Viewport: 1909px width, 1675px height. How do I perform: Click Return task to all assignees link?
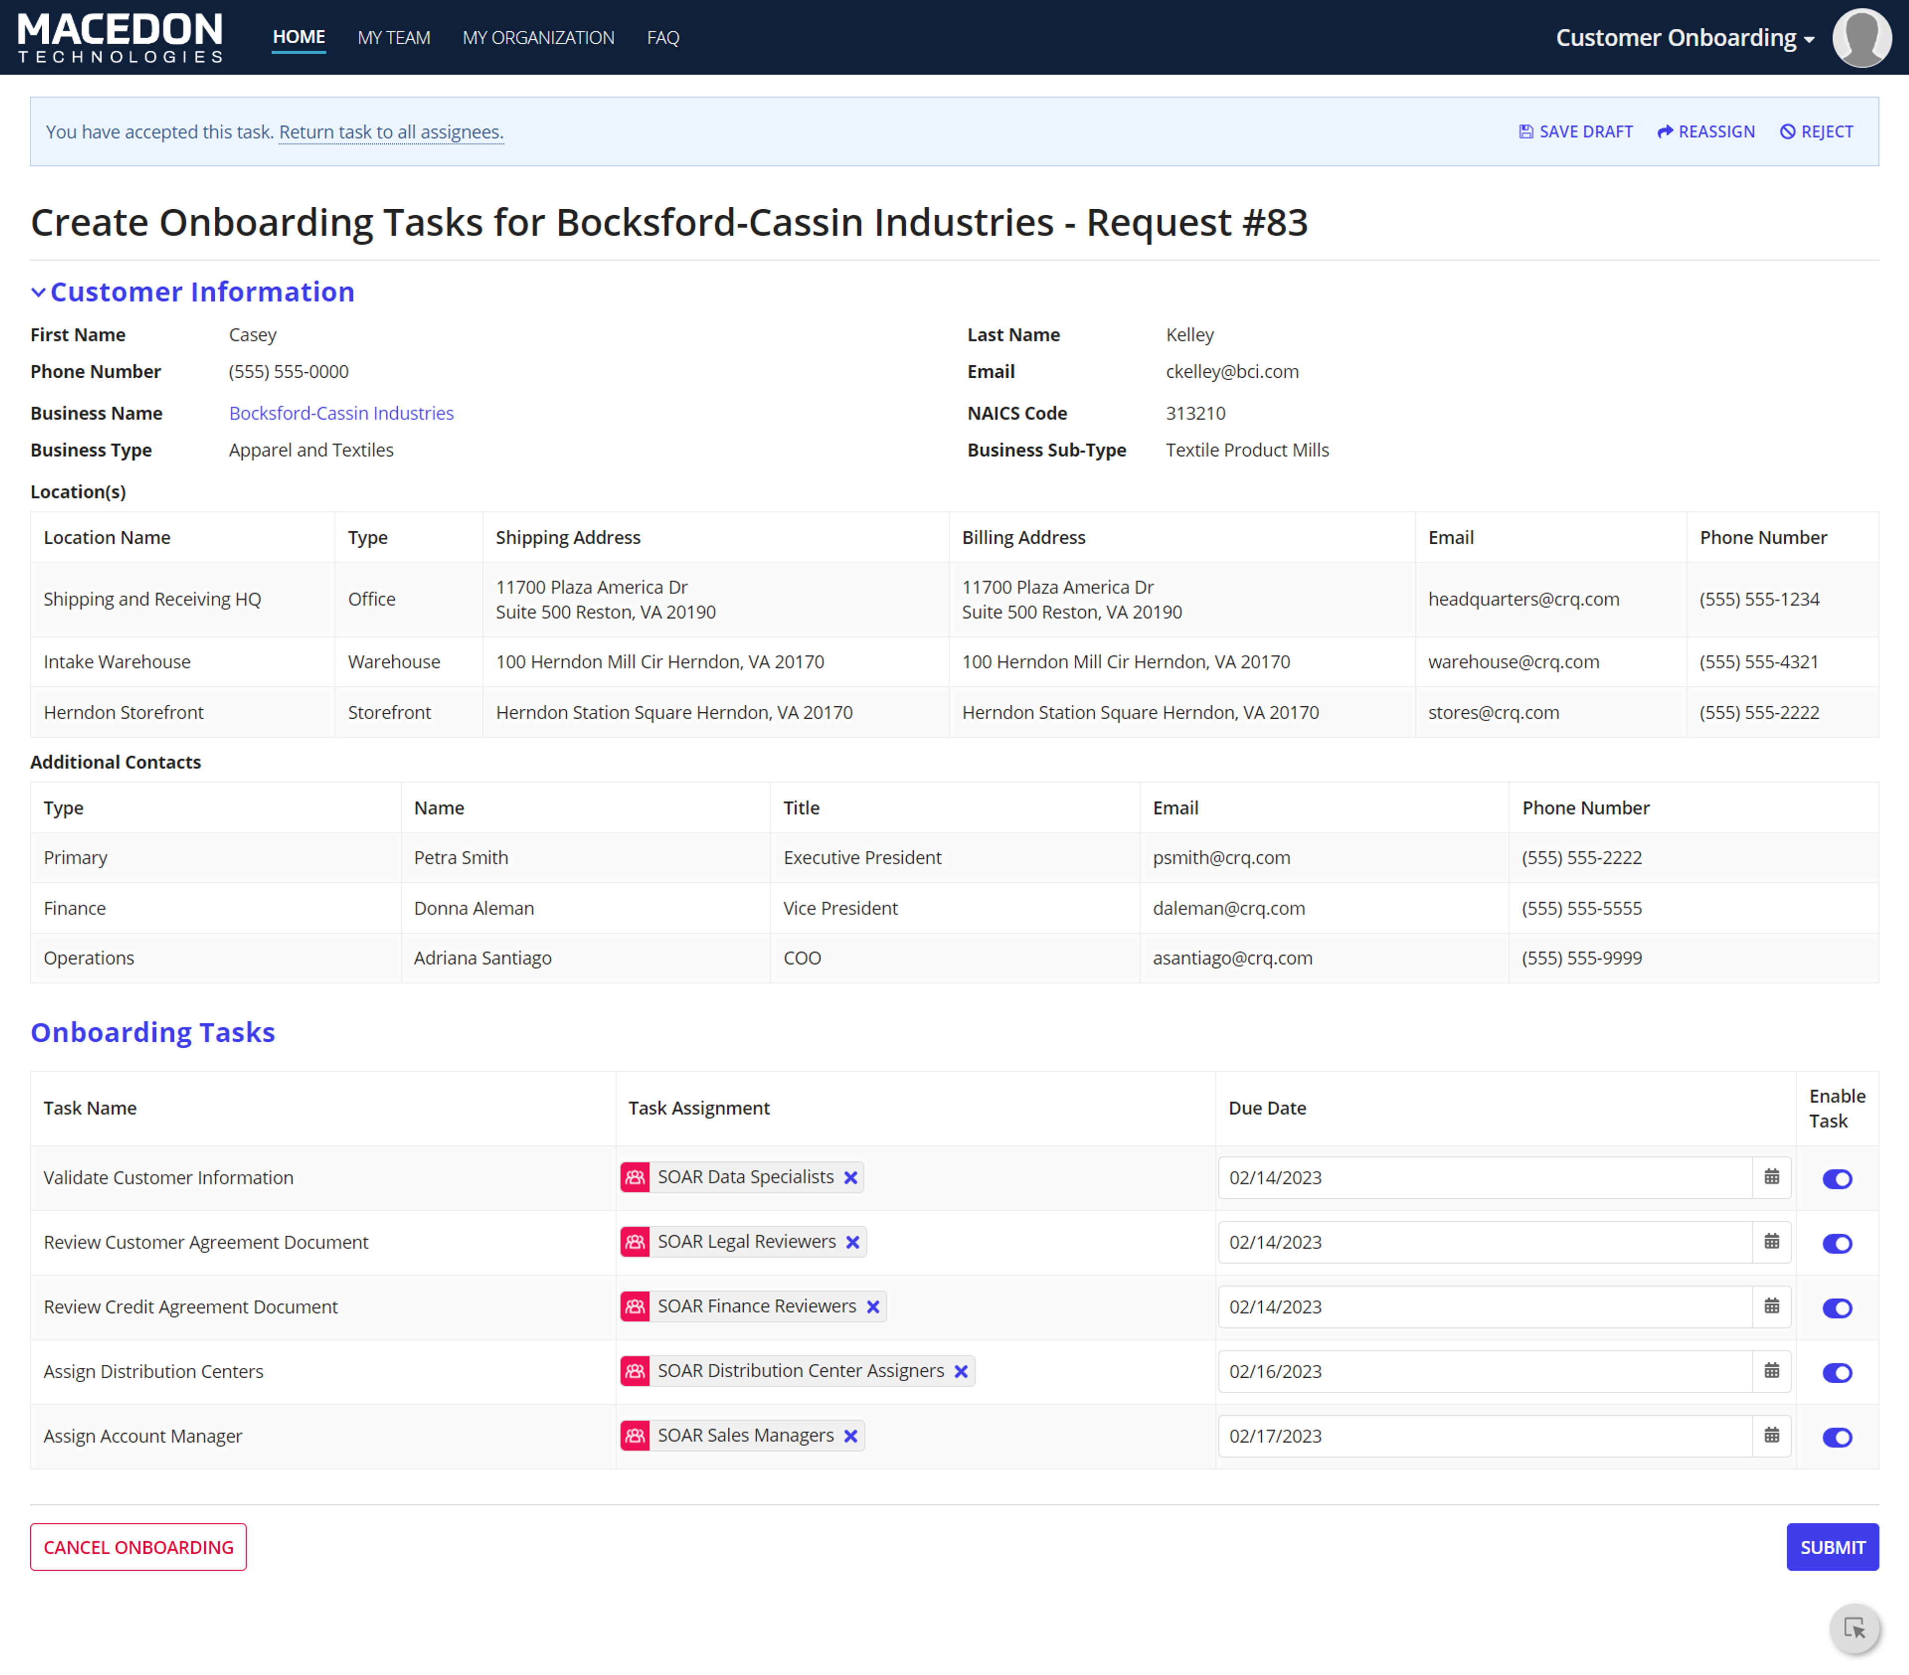pyautogui.click(x=391, y=132)
